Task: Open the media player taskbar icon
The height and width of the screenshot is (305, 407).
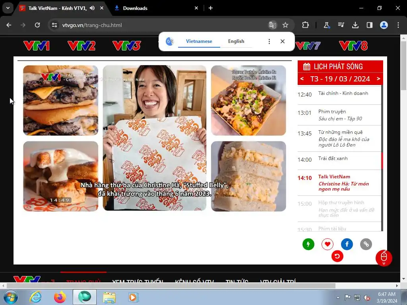Action: click(134, 297)
